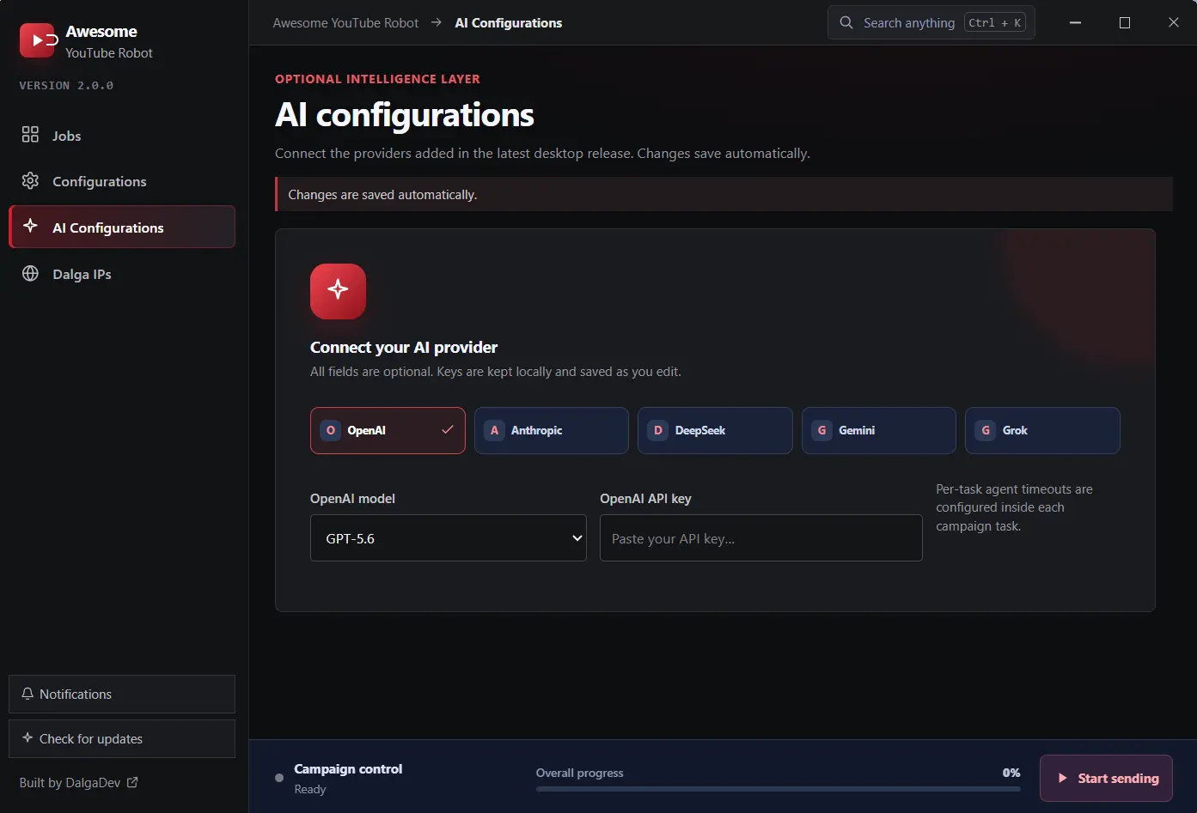Click the "Campaign control" label
The image size is (1197, 813).
(x=348, y=768)
